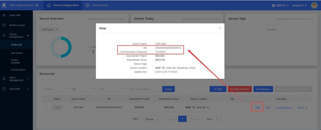Screen dimensions: 321x130
Task: Open the Configuration link for USR-GM3
Action: click(x=284, y=108)
